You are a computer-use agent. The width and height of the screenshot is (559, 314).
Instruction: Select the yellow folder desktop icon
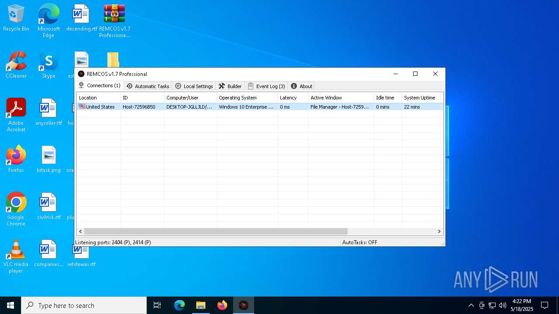click(113, 60)
